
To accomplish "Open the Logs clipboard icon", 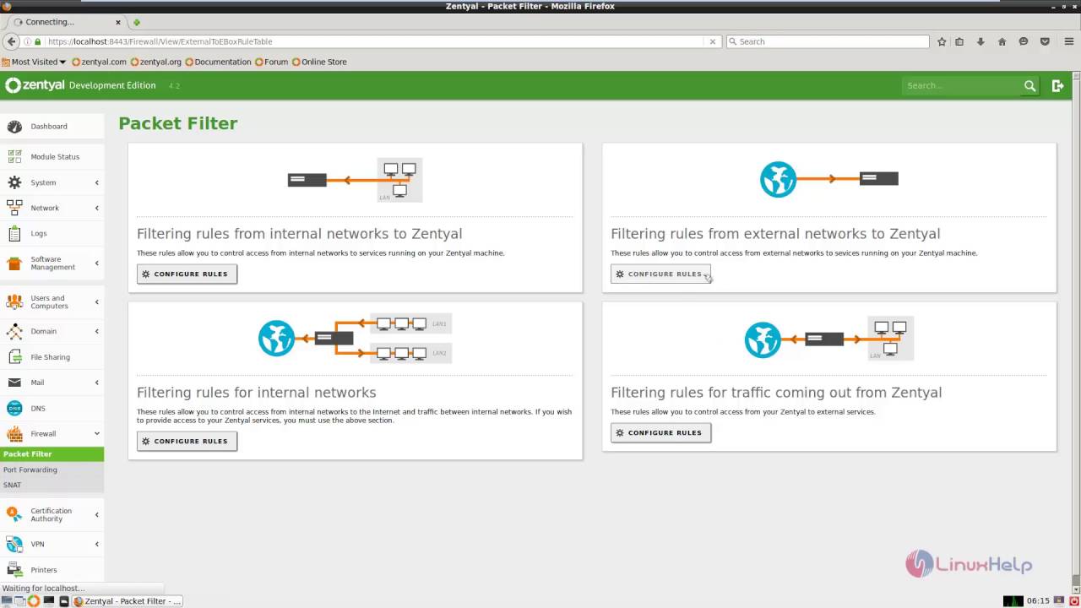I will pos(14,234).
